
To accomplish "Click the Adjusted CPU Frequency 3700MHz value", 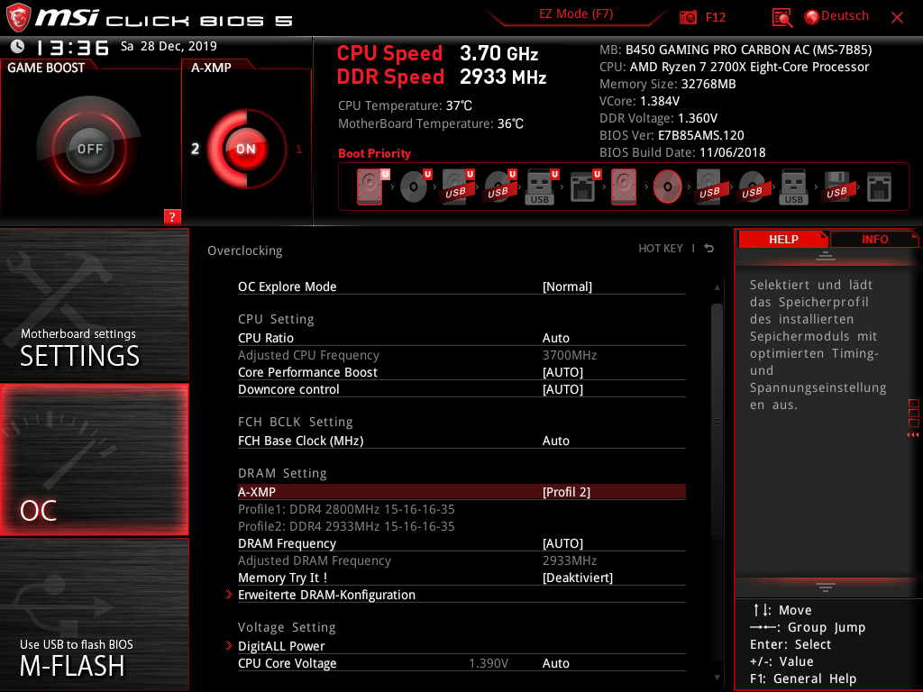I will tap(570, 355).
